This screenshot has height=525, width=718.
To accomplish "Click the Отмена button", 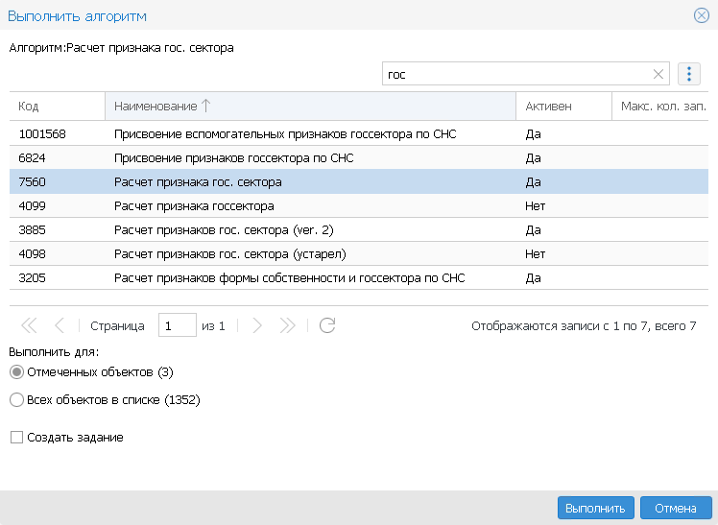I will point(676,508).
